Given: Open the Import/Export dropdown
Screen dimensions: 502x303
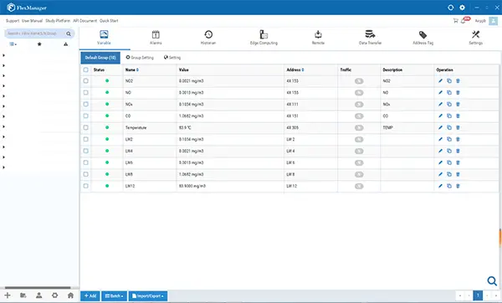Looking at the screenshot, I should point(148,296).
